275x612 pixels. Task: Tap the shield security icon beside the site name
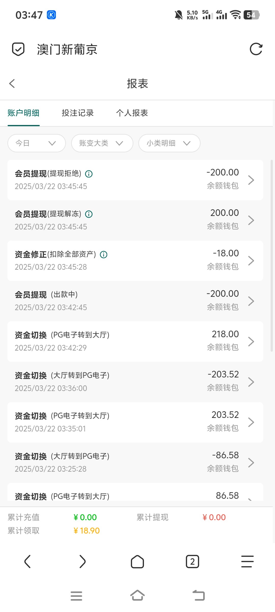click(x=18, y=49)
